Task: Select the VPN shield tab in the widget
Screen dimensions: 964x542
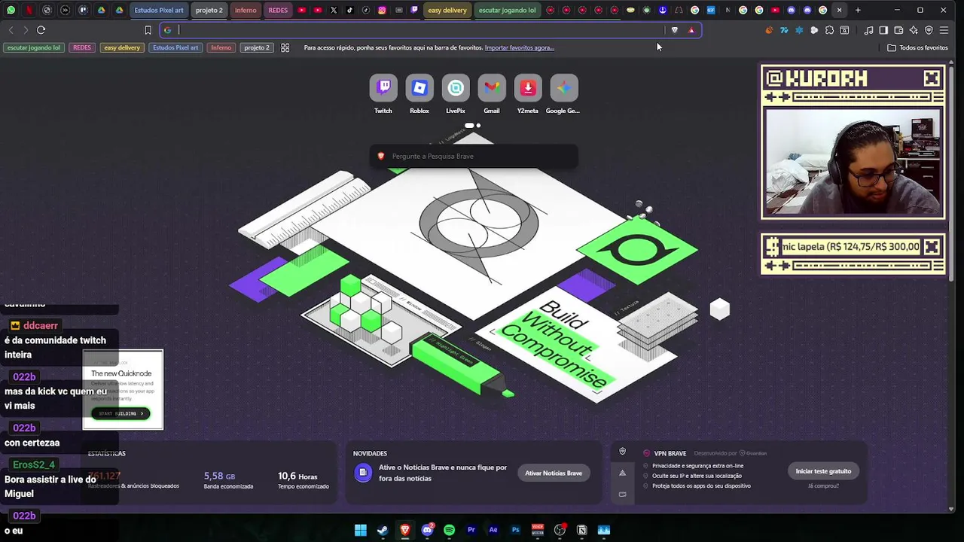Action: tap(622, 452)
